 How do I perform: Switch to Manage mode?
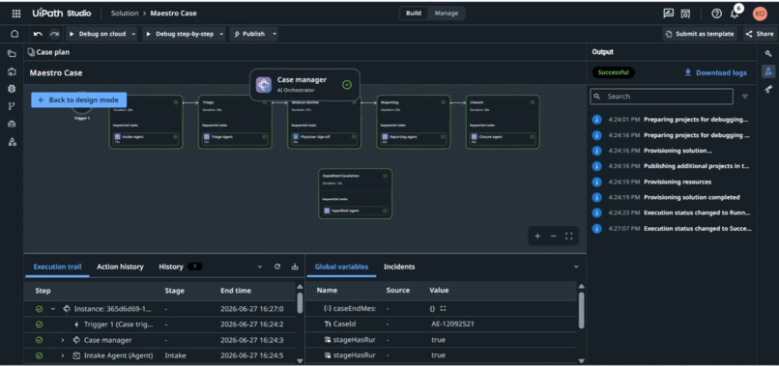point(447,14)
